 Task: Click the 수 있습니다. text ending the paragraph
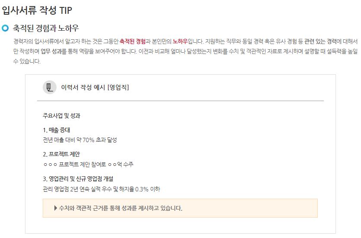[x=27, y=61]
